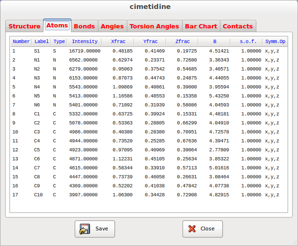
Task: Select atom label C1
Action: pyautogui.click(x=37, y=114)
